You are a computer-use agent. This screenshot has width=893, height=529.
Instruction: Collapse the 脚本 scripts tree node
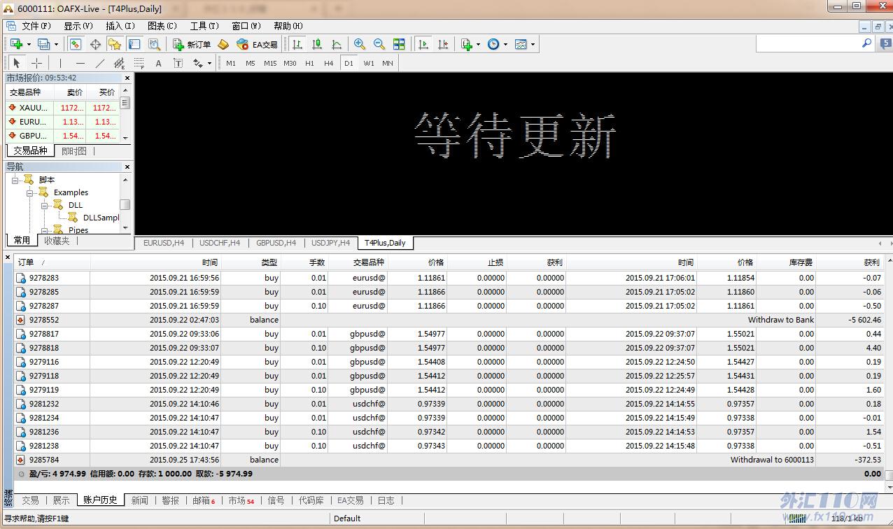click(15, 180)
